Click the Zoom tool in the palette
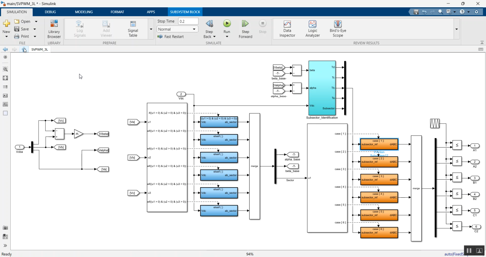486x257 pixels. (x=5, y=69)
